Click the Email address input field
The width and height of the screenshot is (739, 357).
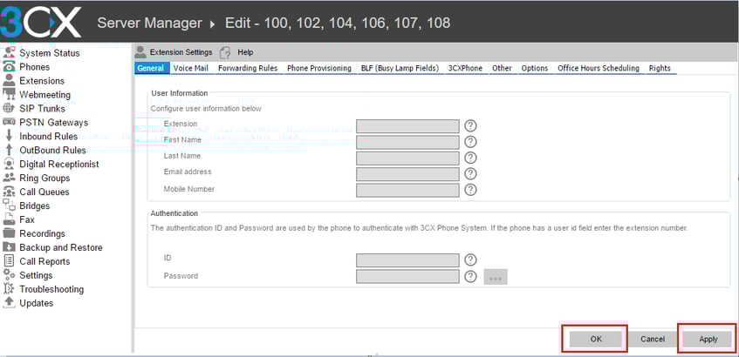(x=407, y=174)
